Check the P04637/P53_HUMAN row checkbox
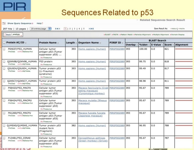The height and width of the screenshot is (150, 194). (x=4, y=49)
